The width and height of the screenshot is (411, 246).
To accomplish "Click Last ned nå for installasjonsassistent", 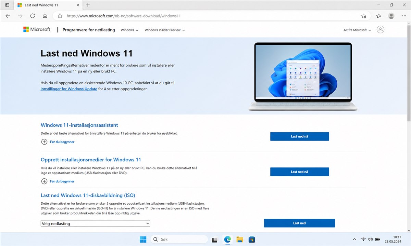I will click(x=299, y=136).
